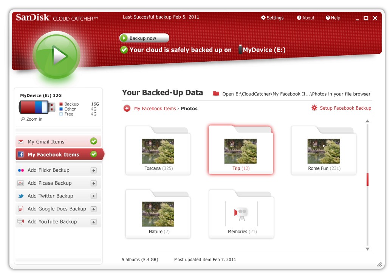
Task: Click the red back arrow in breadcrumb
Action: [127, 108]
